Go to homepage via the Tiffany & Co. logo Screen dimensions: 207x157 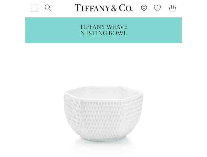coord(103,8)
